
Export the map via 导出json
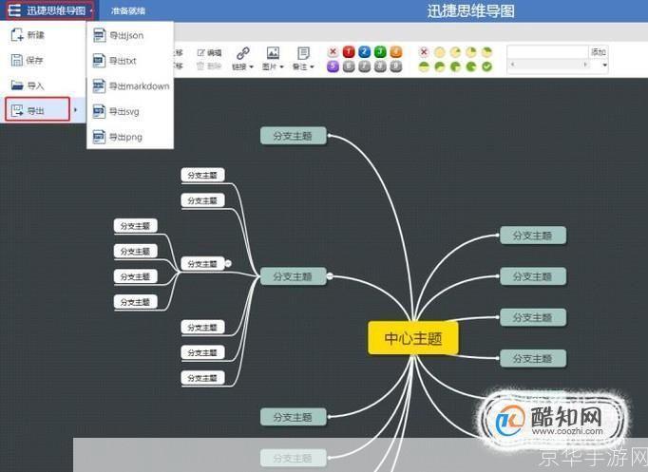coord(119,35)
